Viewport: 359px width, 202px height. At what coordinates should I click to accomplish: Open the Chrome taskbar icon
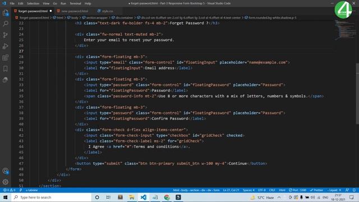[x=167, y=197]
